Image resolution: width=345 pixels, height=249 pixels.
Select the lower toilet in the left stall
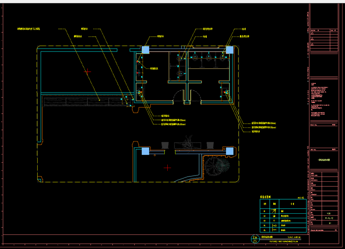click(180, 73)
